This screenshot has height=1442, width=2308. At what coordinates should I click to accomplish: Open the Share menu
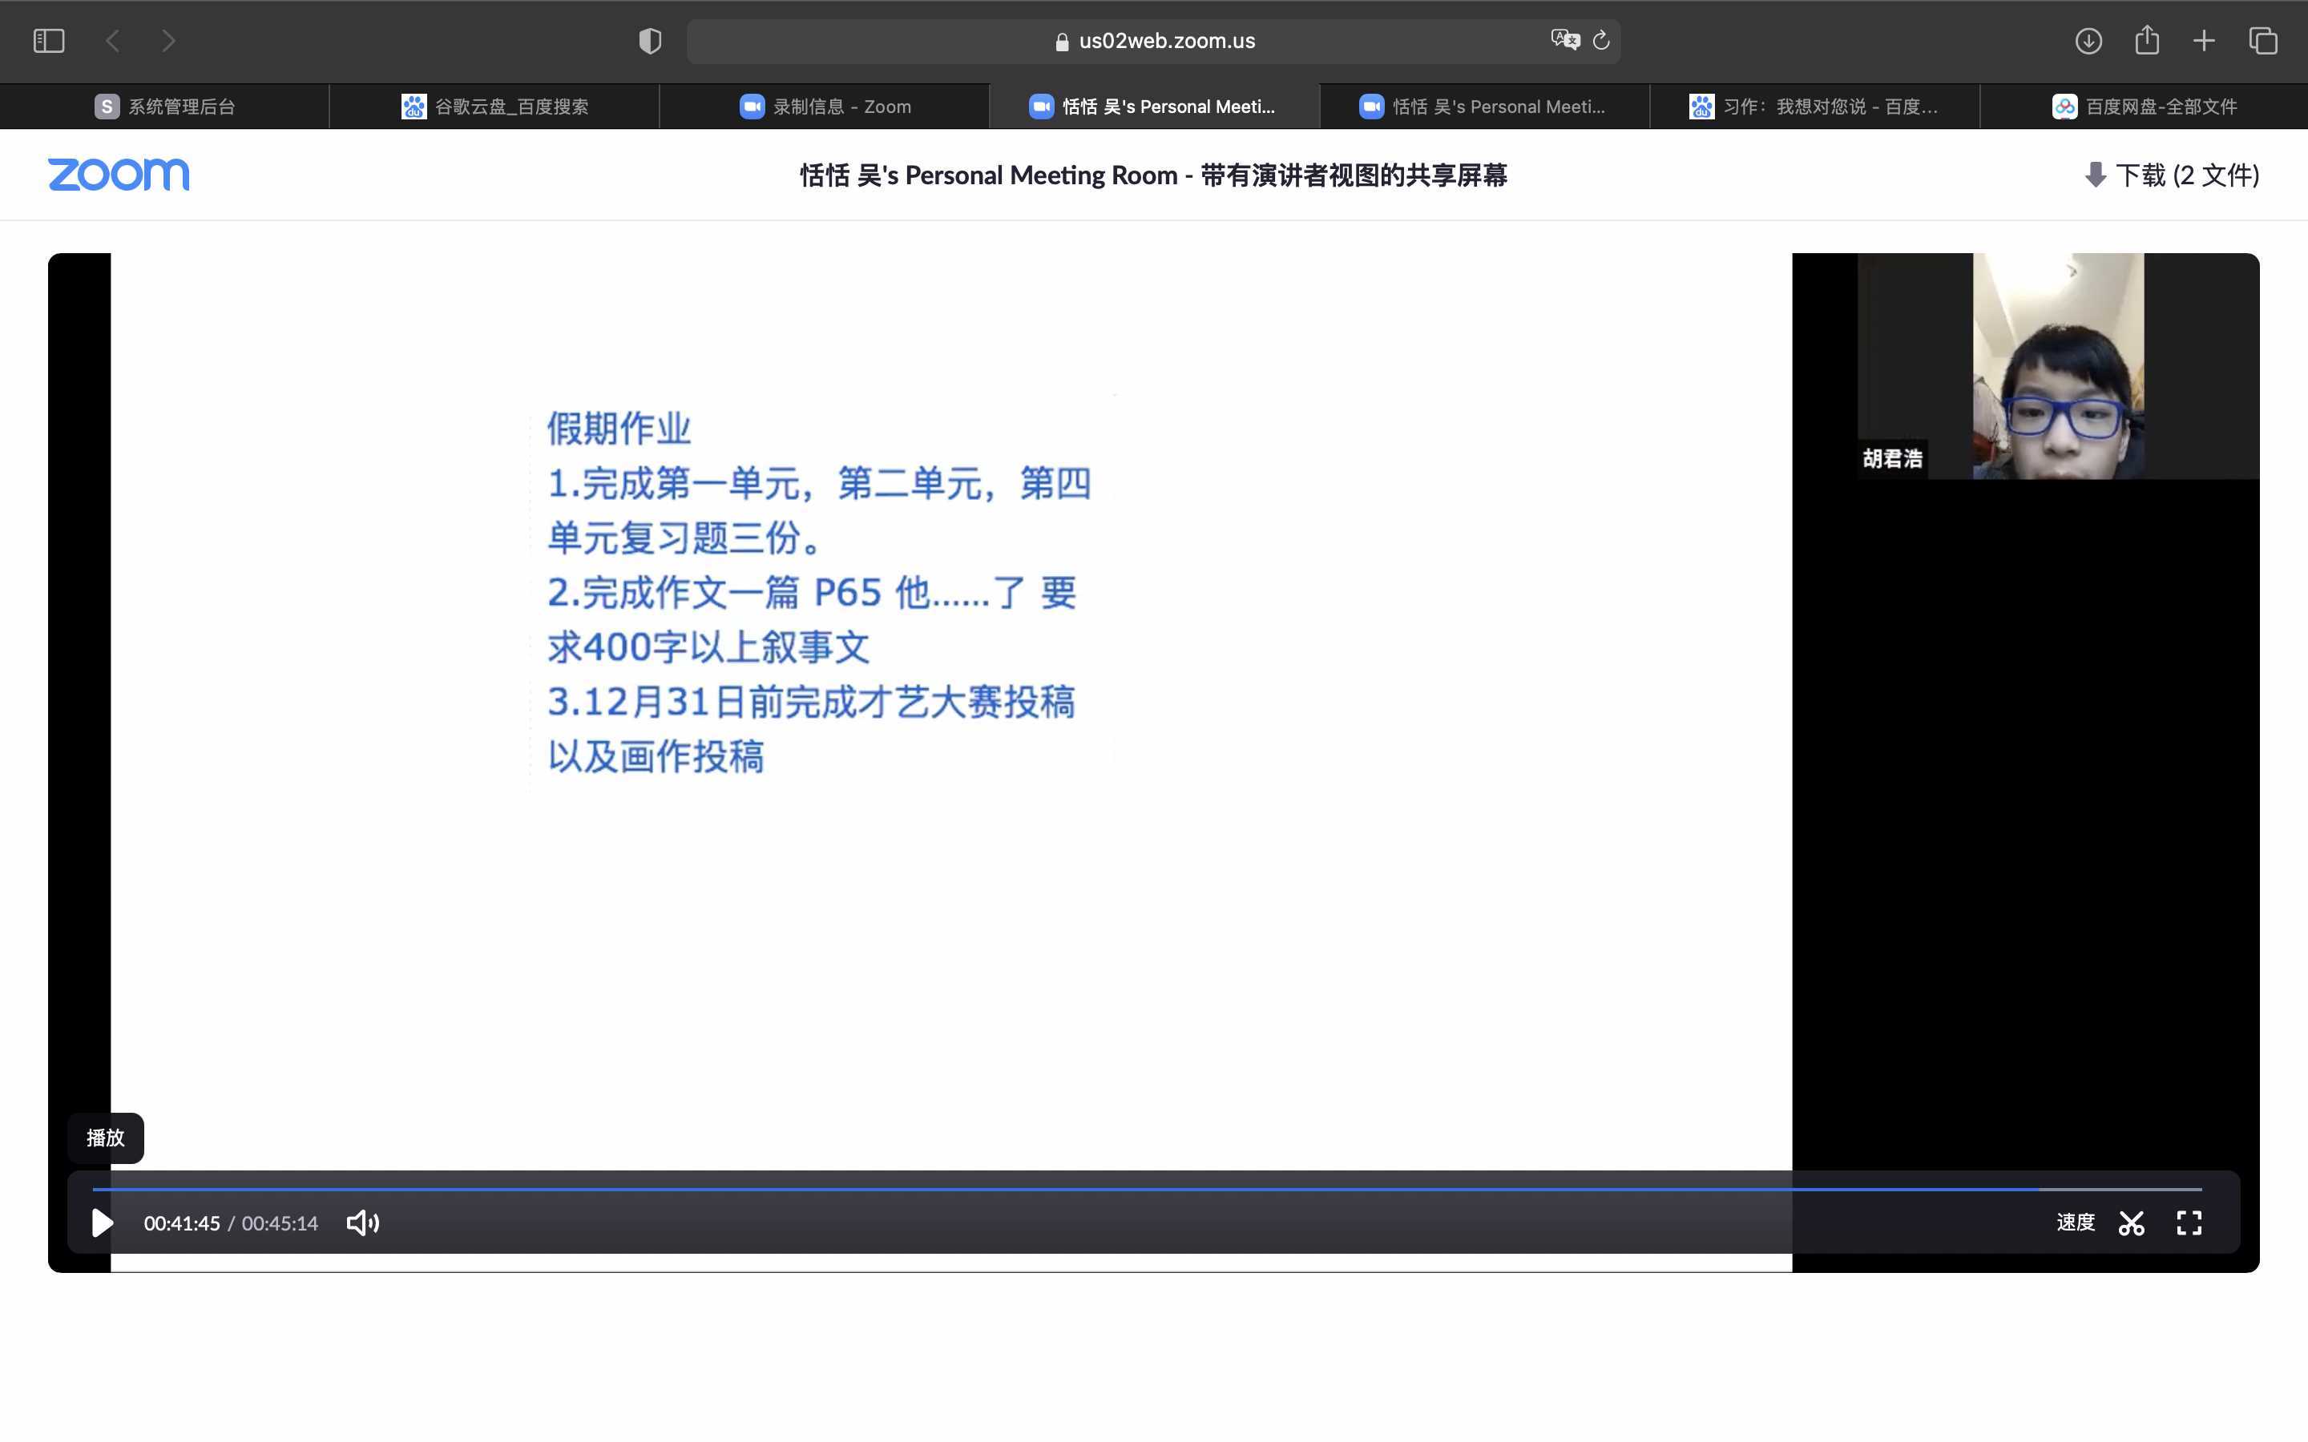point(2147,40)
